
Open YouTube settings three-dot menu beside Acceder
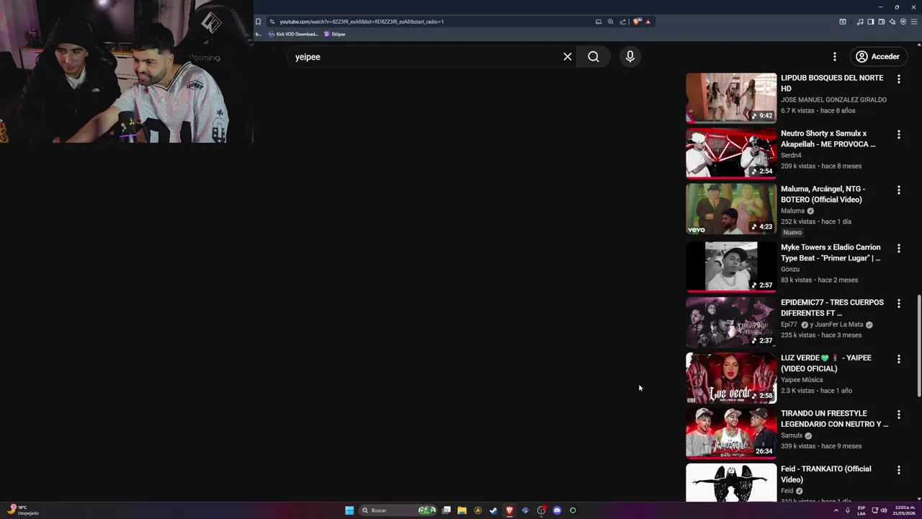[835, 56]
